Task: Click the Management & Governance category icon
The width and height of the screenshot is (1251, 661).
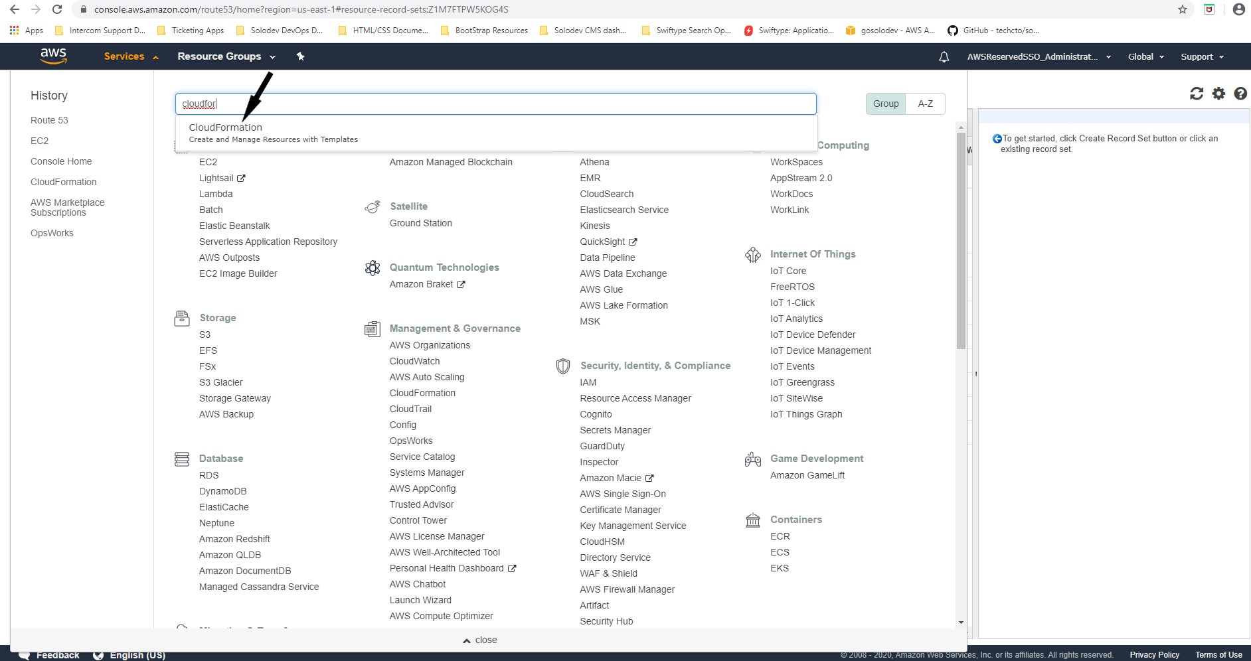Action: pyautogui.click(x=373, y=329)
